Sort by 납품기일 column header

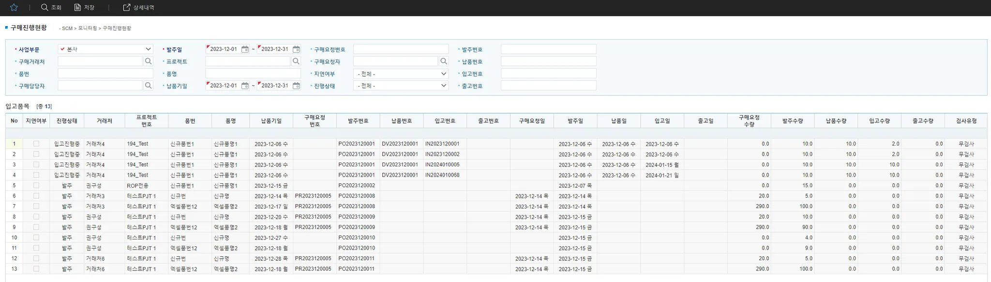click(x=271, y=121)
